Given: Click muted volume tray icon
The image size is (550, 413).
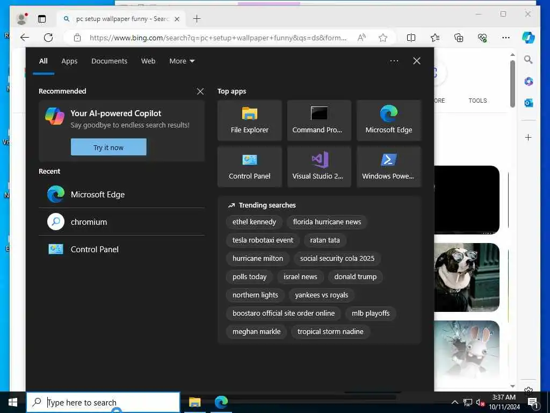Looking at the screenshot, I should 480,402.
